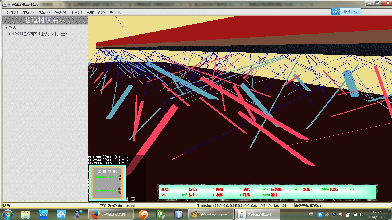Open the Qt taskbar icon

[161, 214]
